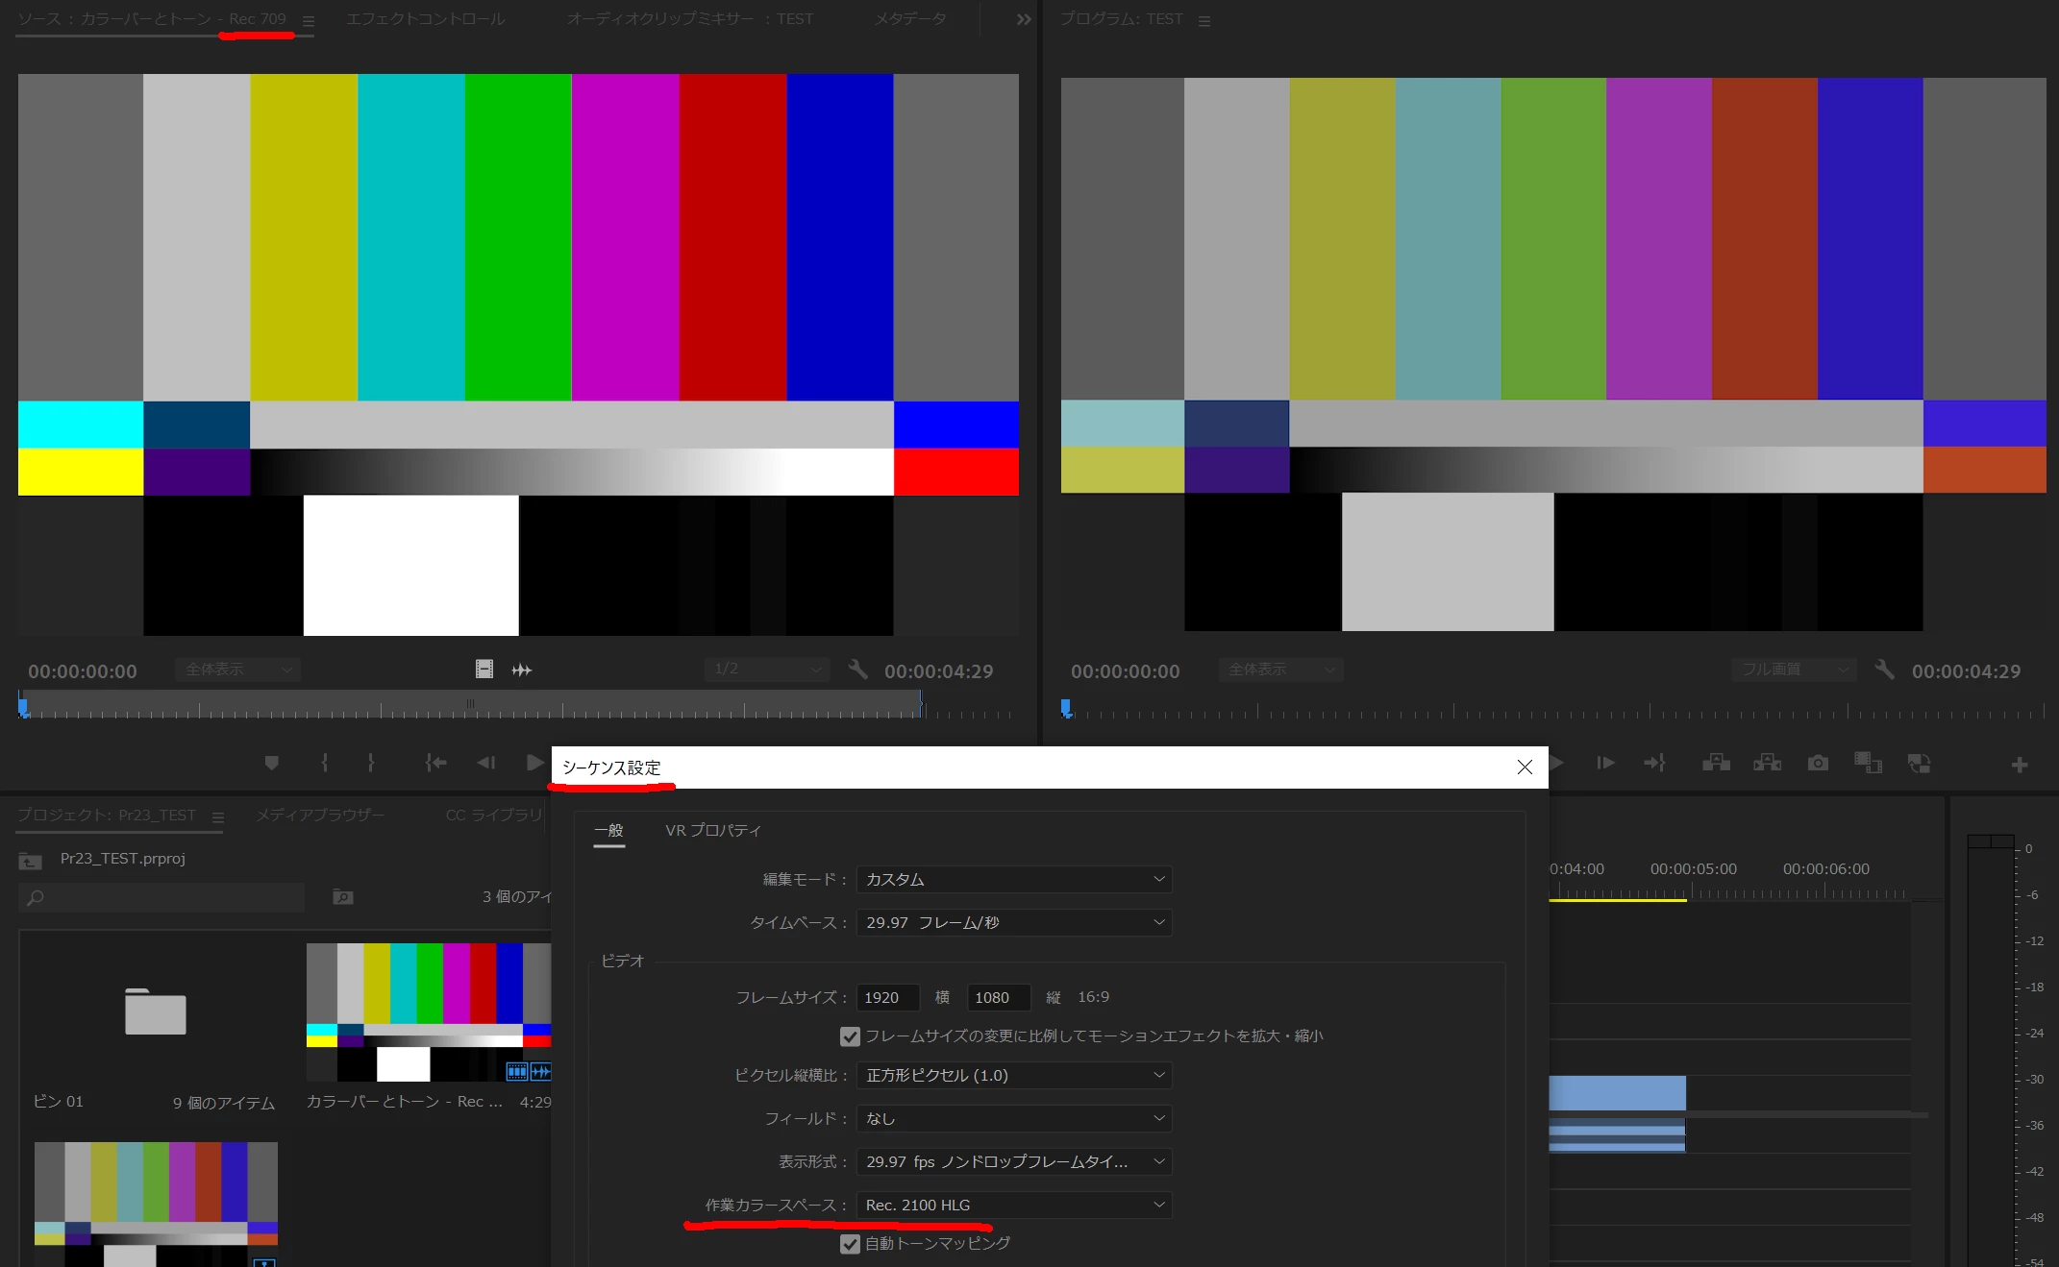Click Go to In point button
Image resolution: width=2059 pixels, height=1267 pixels.
(x=435, y=763)
